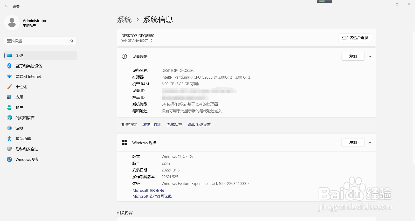Image resolution: width=415 pixels, height=221 pixels.
Task: Click OS build value 22621.525
Action: point(170,177)
